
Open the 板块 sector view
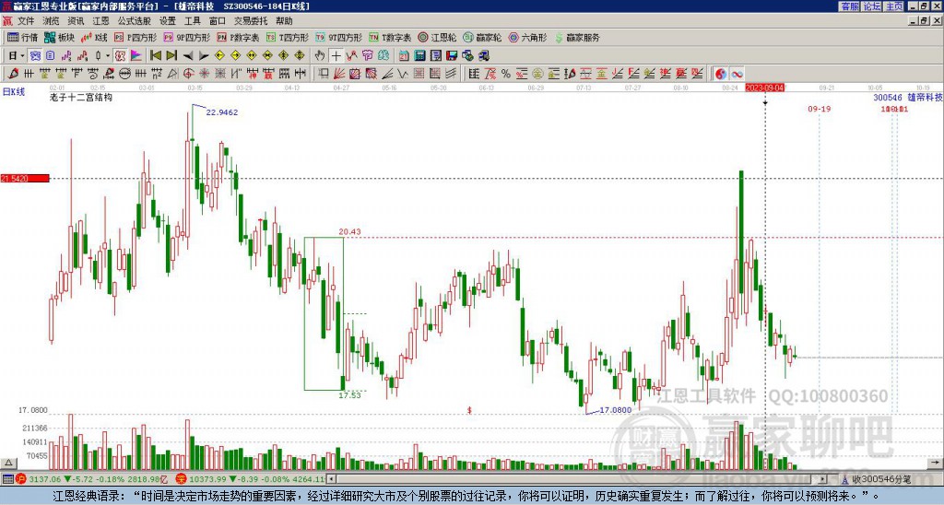pyautogui.click(x=60, y=38)
